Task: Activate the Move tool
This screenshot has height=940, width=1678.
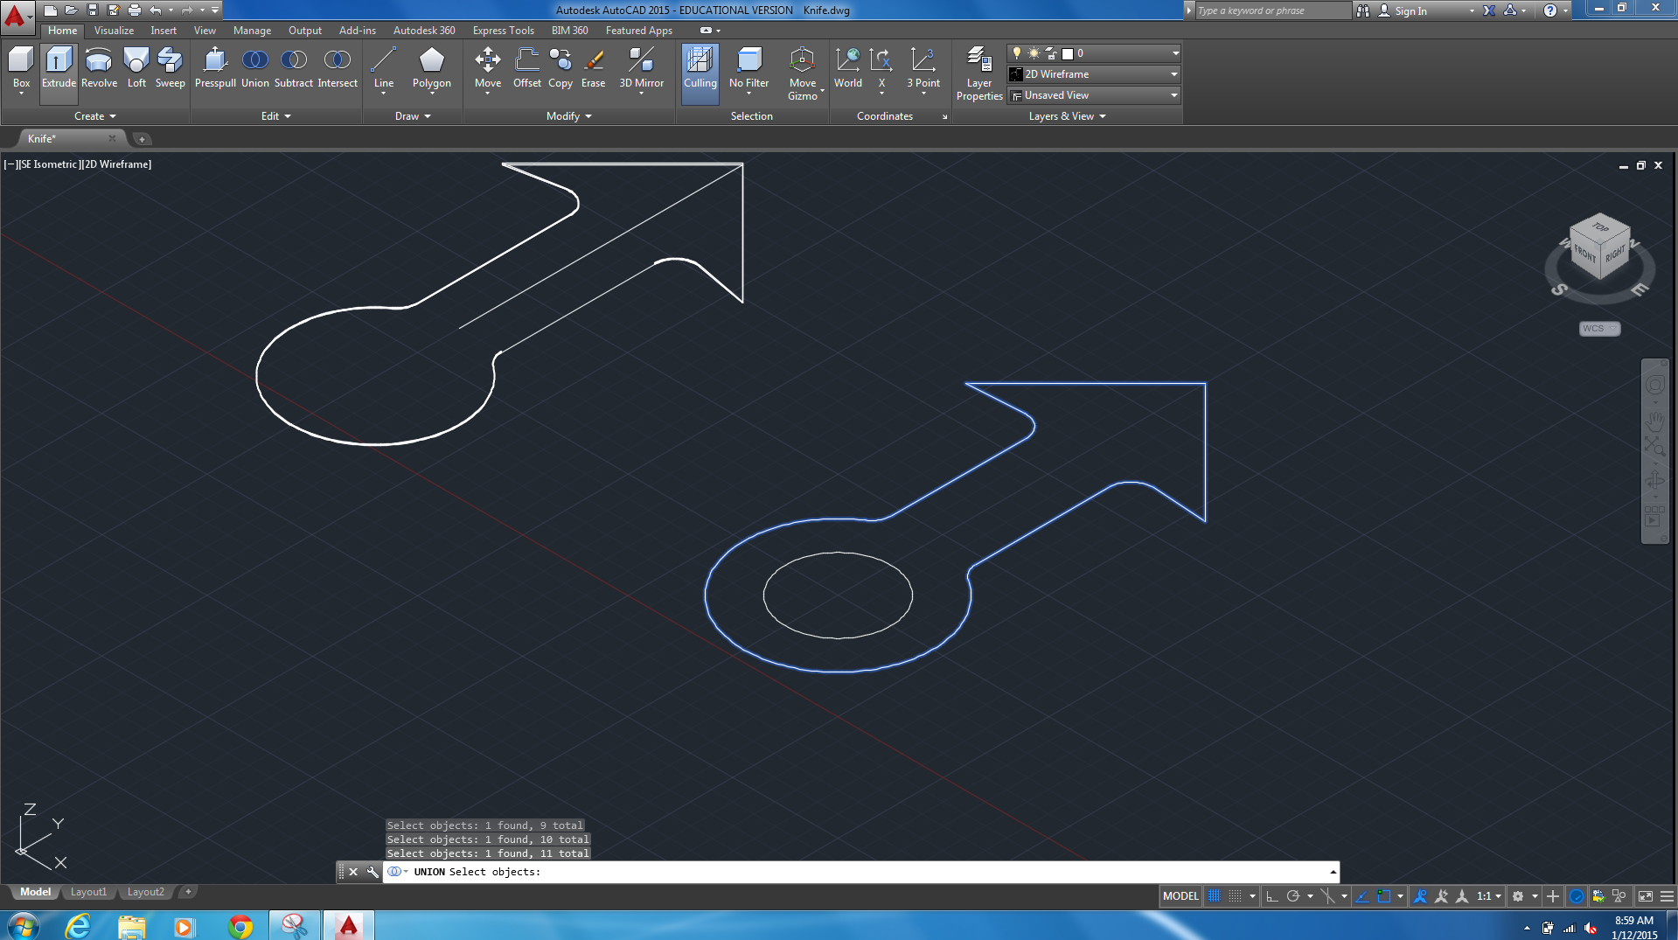Action: [488, 68]
